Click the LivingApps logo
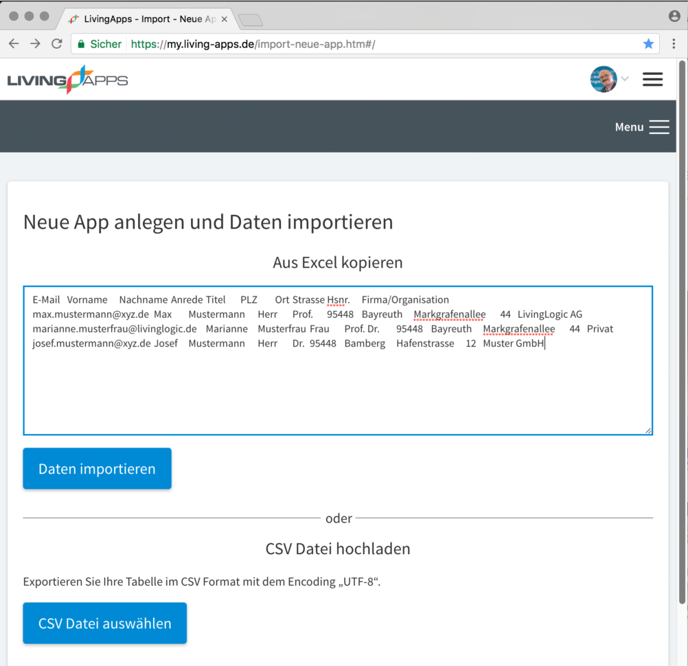 (67, 79)
